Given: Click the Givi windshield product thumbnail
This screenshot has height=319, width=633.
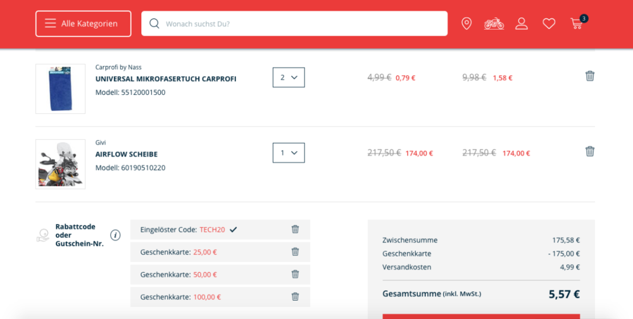Looking at the screenshot, I should [x=60, y=164].
